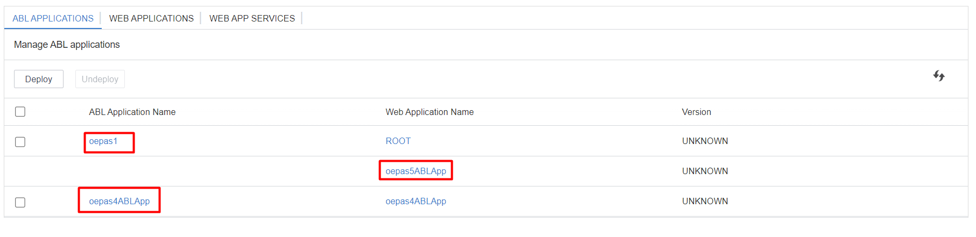Select the UNKNOWN version in oepas4ABLApp row
The width and height of the screenshot is (976, 237).
(x=705, y=202)
